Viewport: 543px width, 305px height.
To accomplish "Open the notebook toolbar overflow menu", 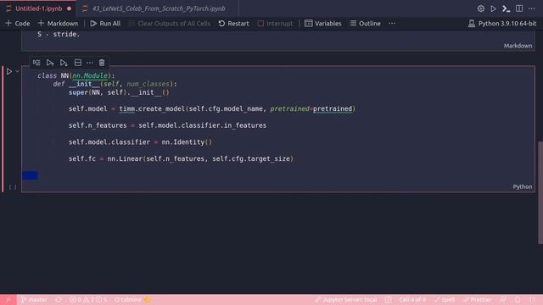I will pos(392,24).
